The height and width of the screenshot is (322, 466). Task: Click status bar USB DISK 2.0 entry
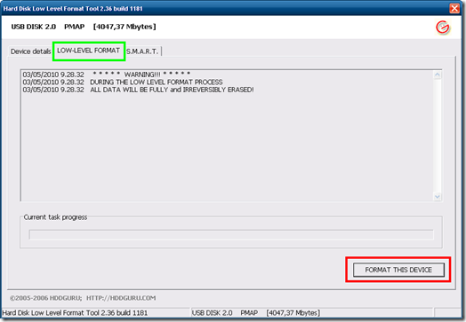[x=256, y=313]
